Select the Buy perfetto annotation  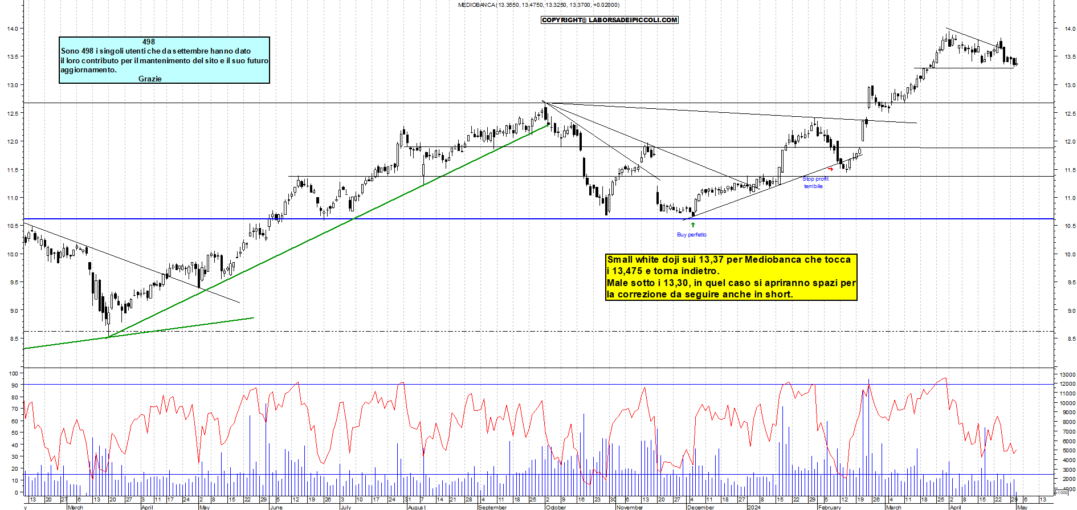[692, 235]
